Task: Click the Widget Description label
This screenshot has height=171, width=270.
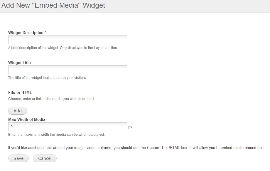Action: (26, 33)
